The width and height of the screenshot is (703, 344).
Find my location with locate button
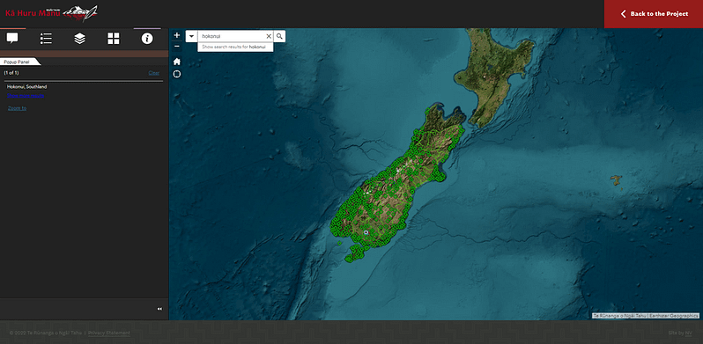(177, 74)
